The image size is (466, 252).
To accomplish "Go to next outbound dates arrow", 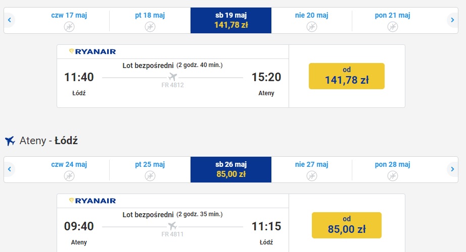I will 452,20.
